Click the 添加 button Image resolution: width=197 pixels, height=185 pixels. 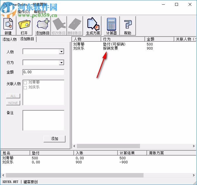(x=54, y=139)
